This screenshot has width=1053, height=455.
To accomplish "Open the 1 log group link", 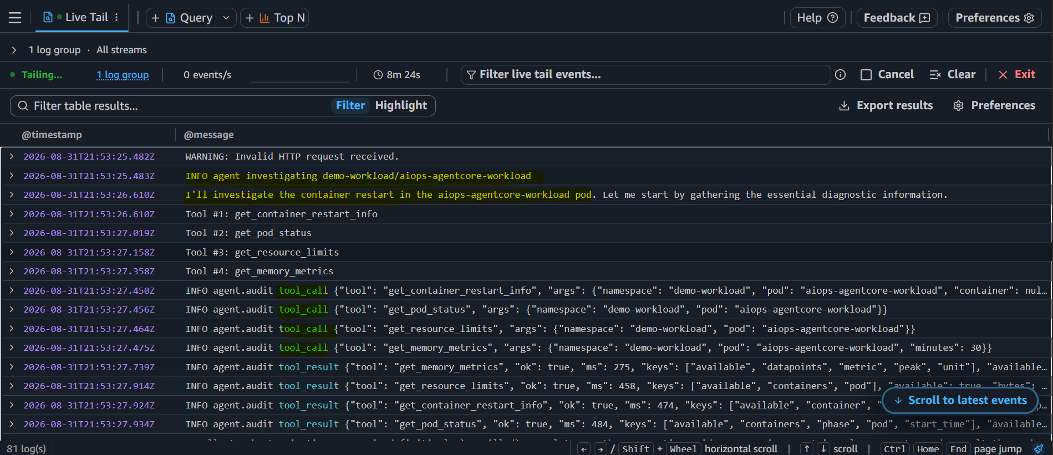I will [123, 75].
